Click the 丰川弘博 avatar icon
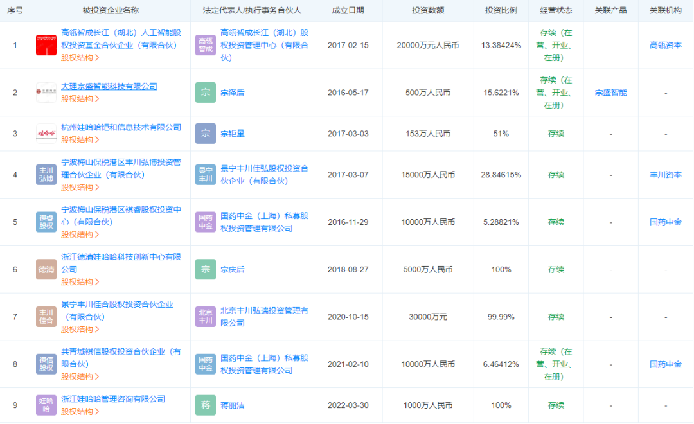This screenshot has width=694, height=424. tap(46, 175)
